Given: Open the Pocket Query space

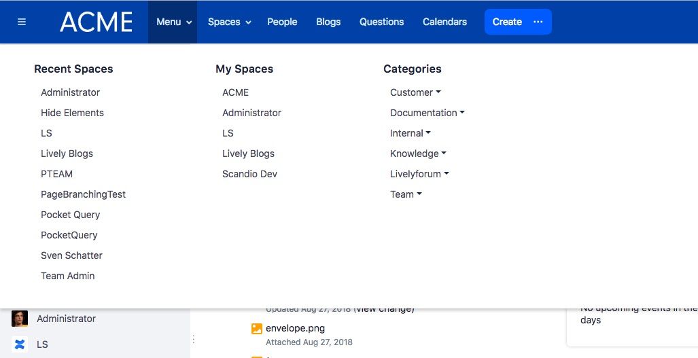Looking at the screenshot, I should pyautogui.click(x=70, y=215).
